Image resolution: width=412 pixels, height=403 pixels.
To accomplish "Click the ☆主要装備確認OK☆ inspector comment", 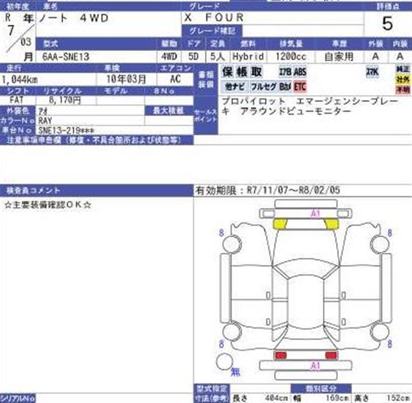I will (47, 205).
